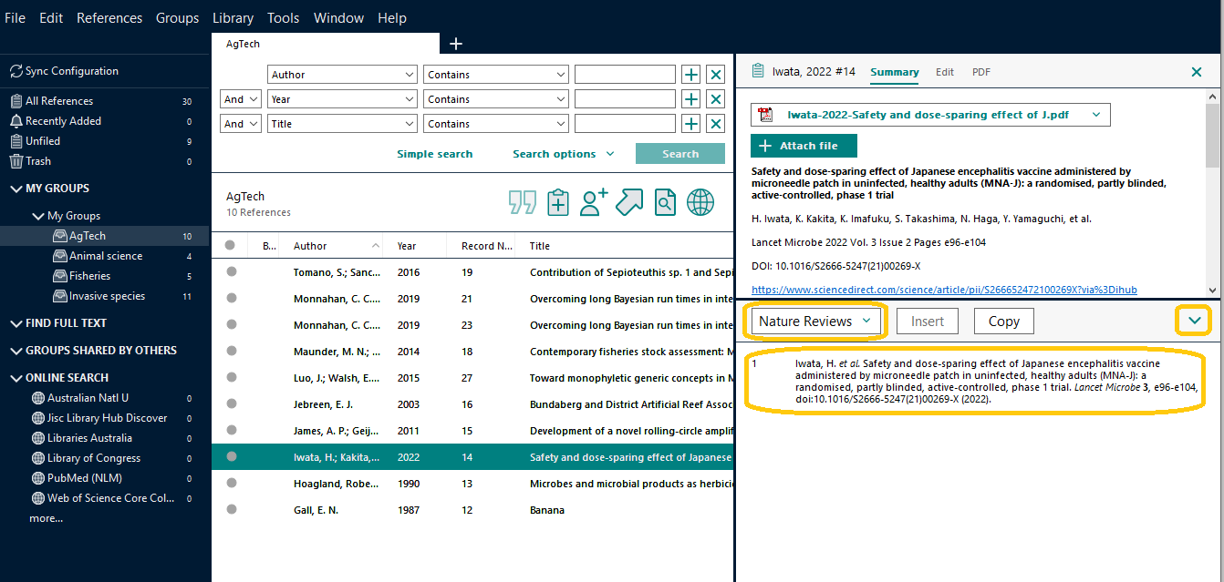This screenshot has width=1224, height=582.
Task: Open the References menu
Action: [109, 18]
